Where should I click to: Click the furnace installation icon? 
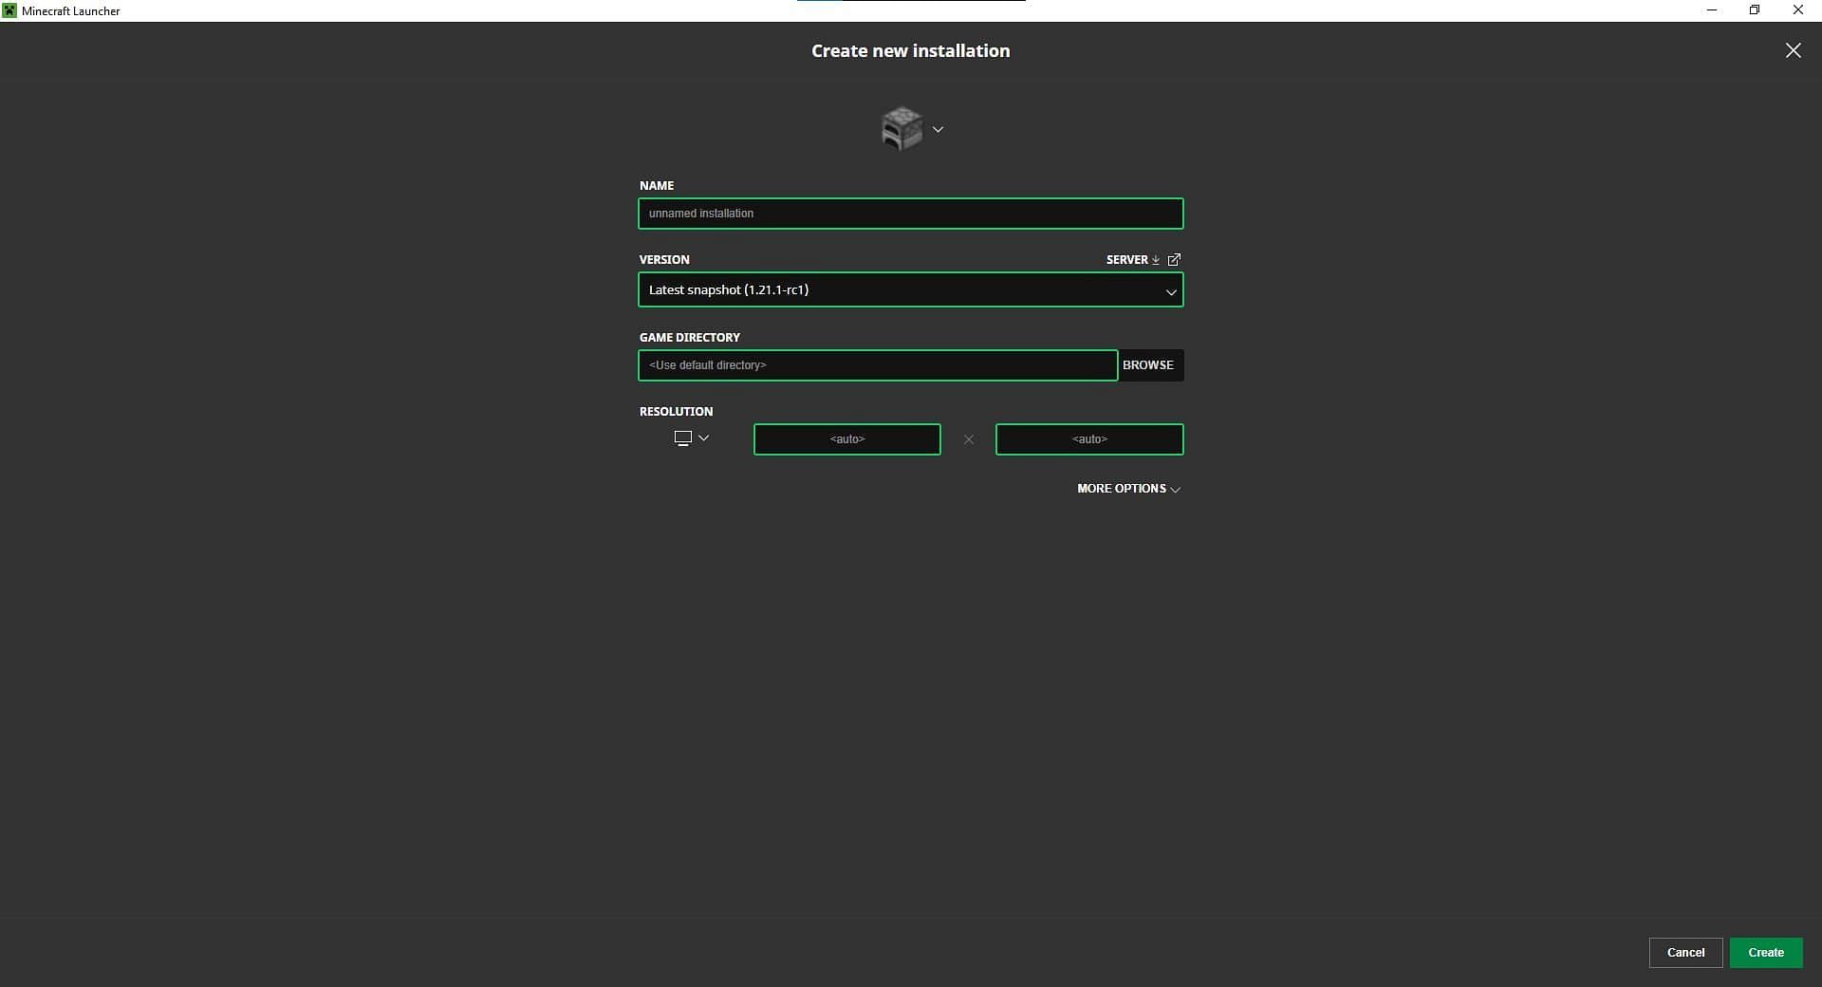(902, 129)
